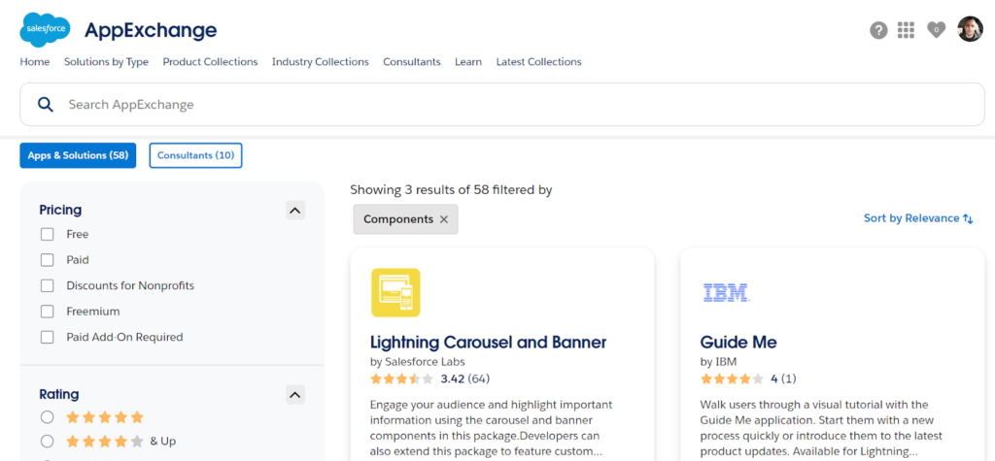This screenshot has width=995, height=461.
Task: View favorites via the heart icon
Action: coord(936,30)
